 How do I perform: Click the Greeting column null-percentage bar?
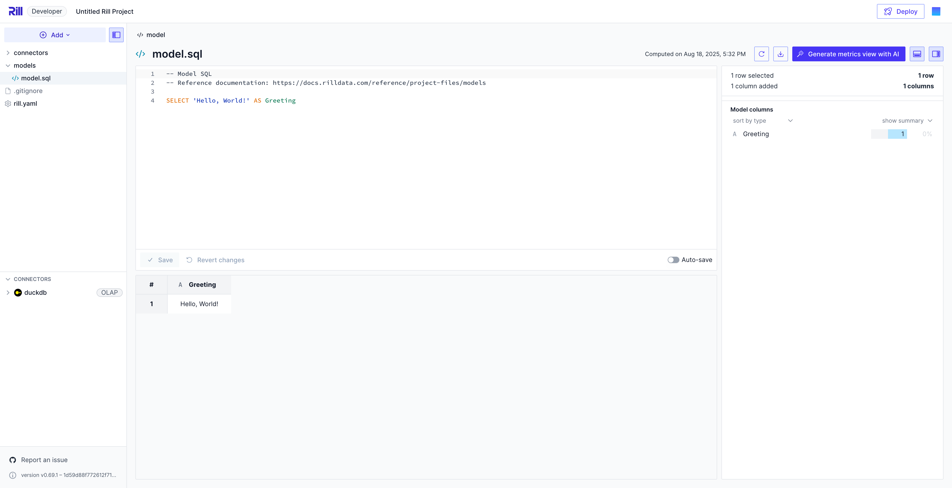tap(927, 134)
